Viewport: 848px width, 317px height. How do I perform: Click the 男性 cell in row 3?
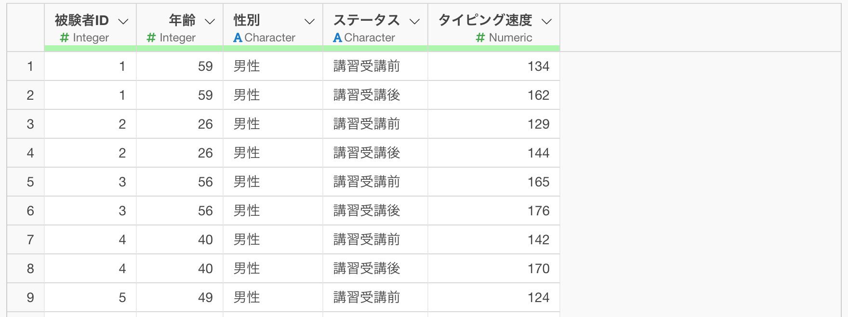247,124
